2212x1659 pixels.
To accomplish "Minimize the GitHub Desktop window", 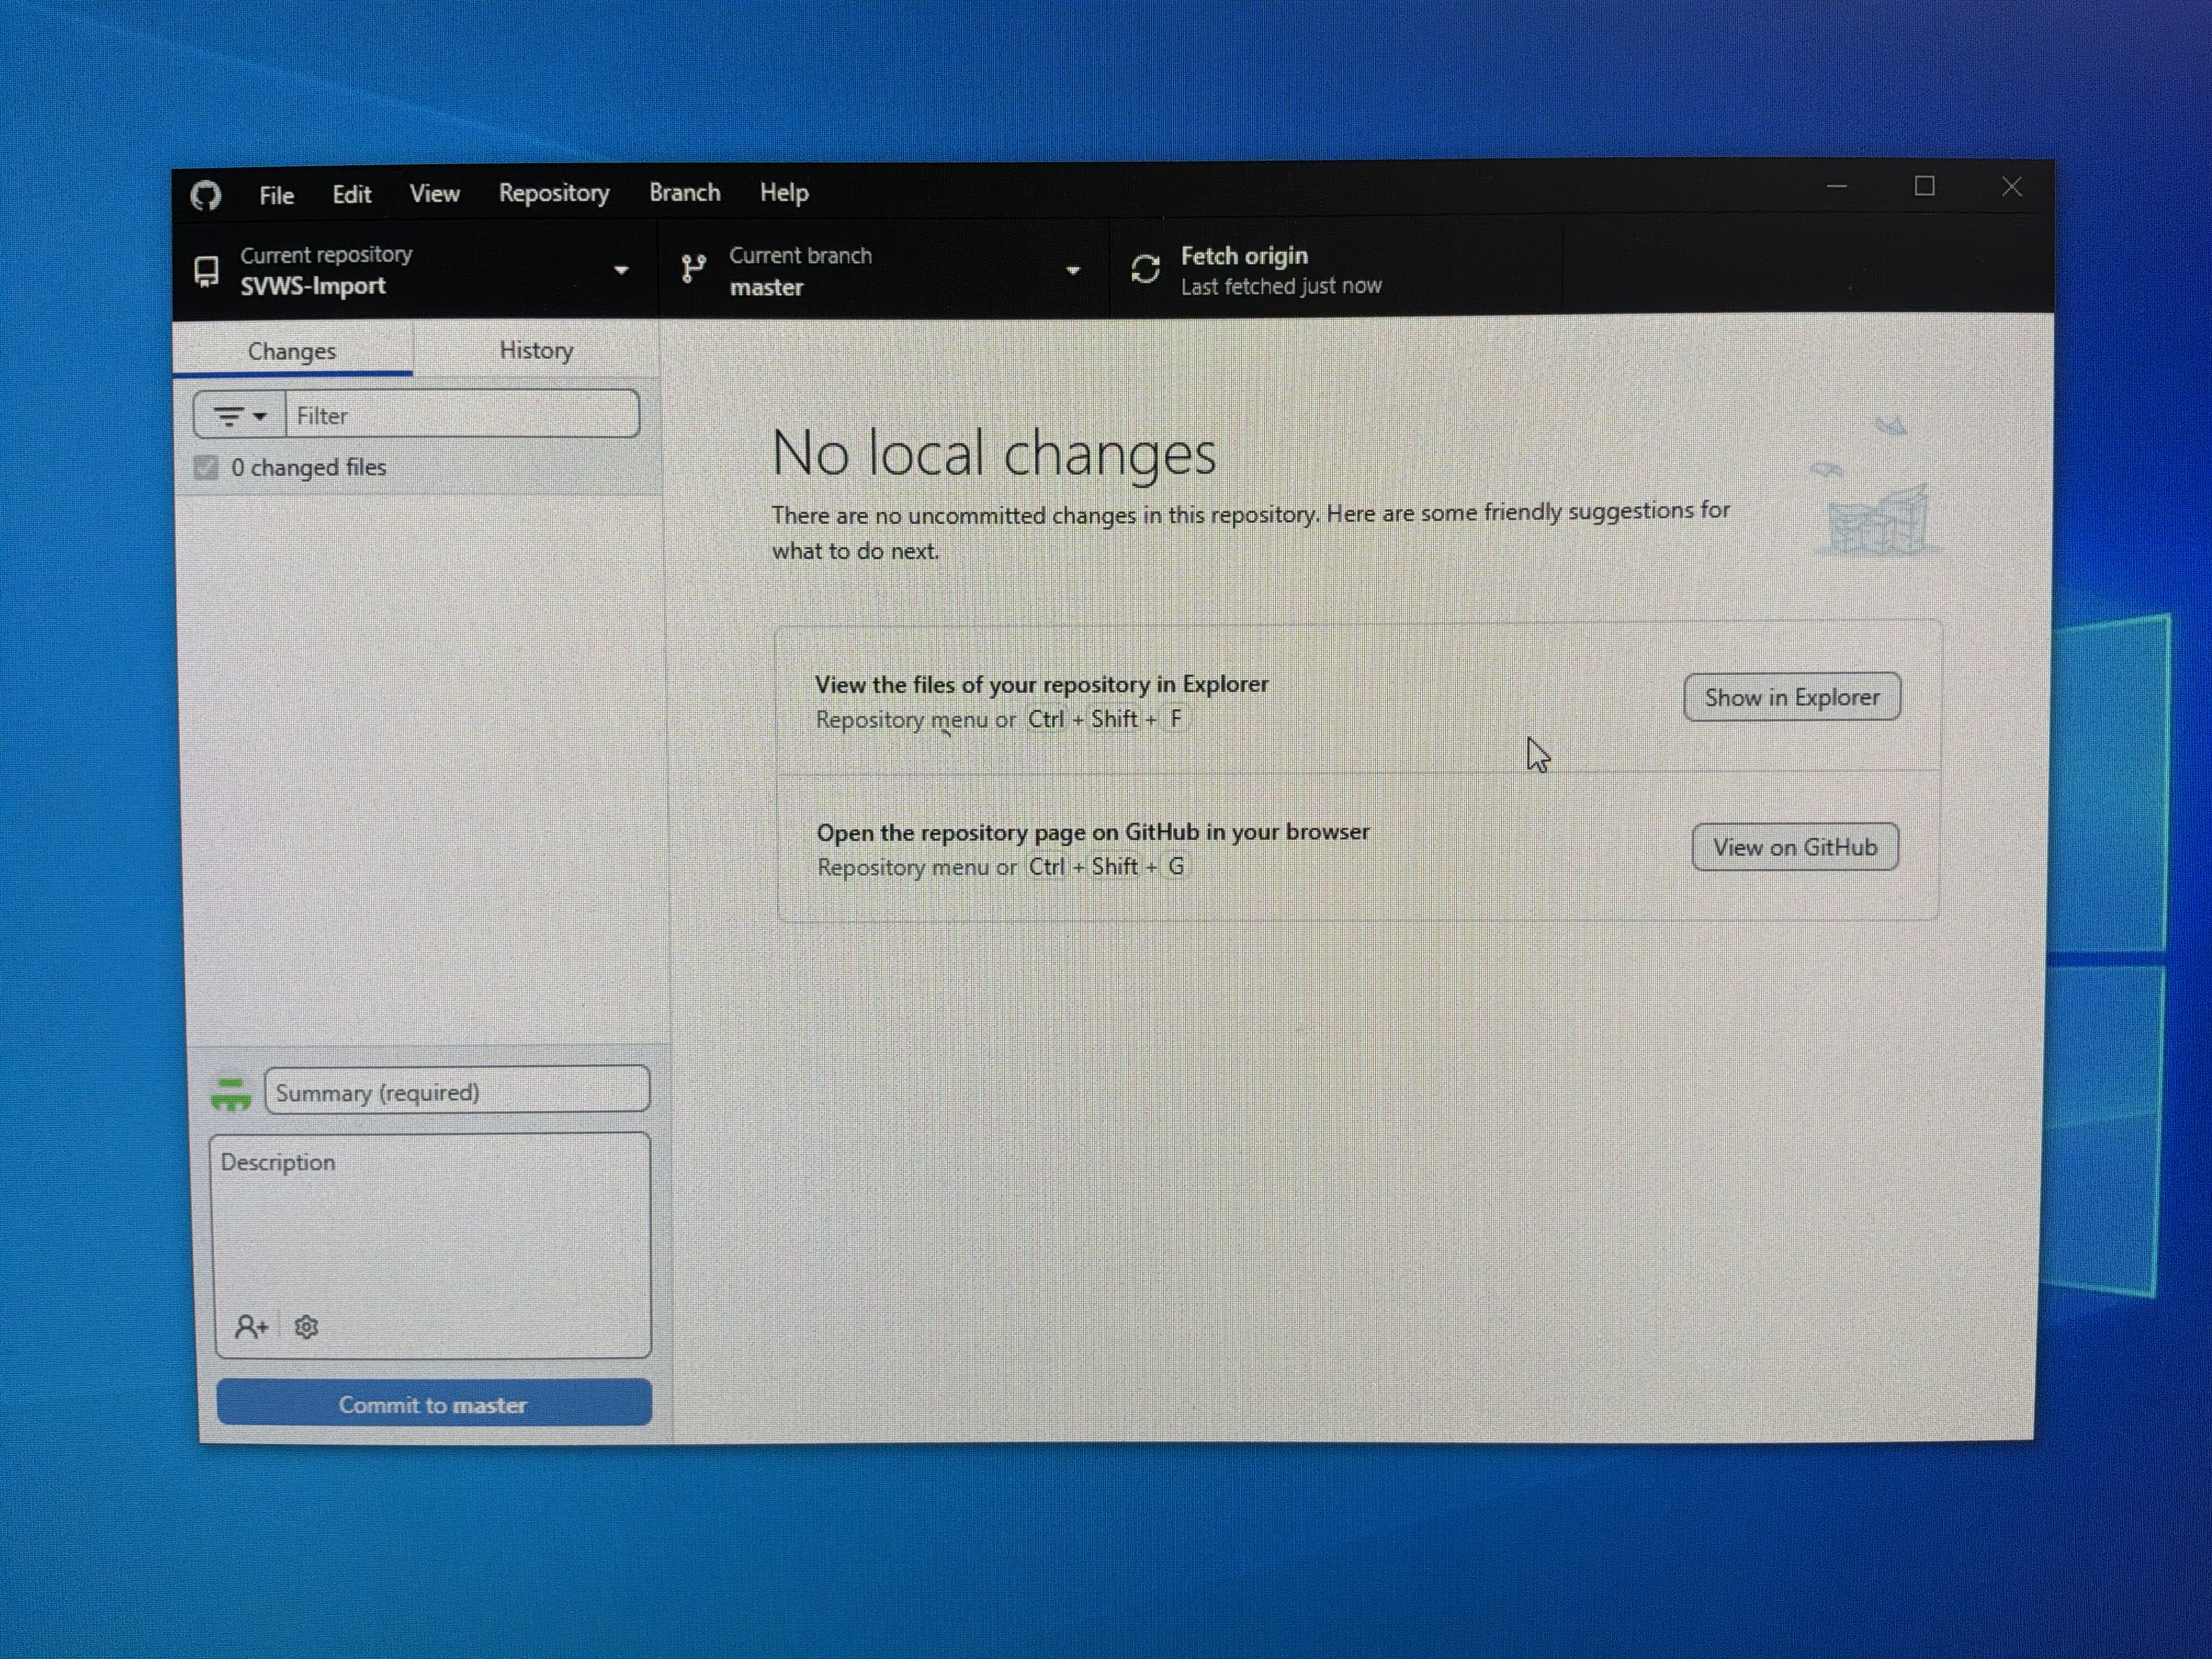I will tap(1836, 187).
